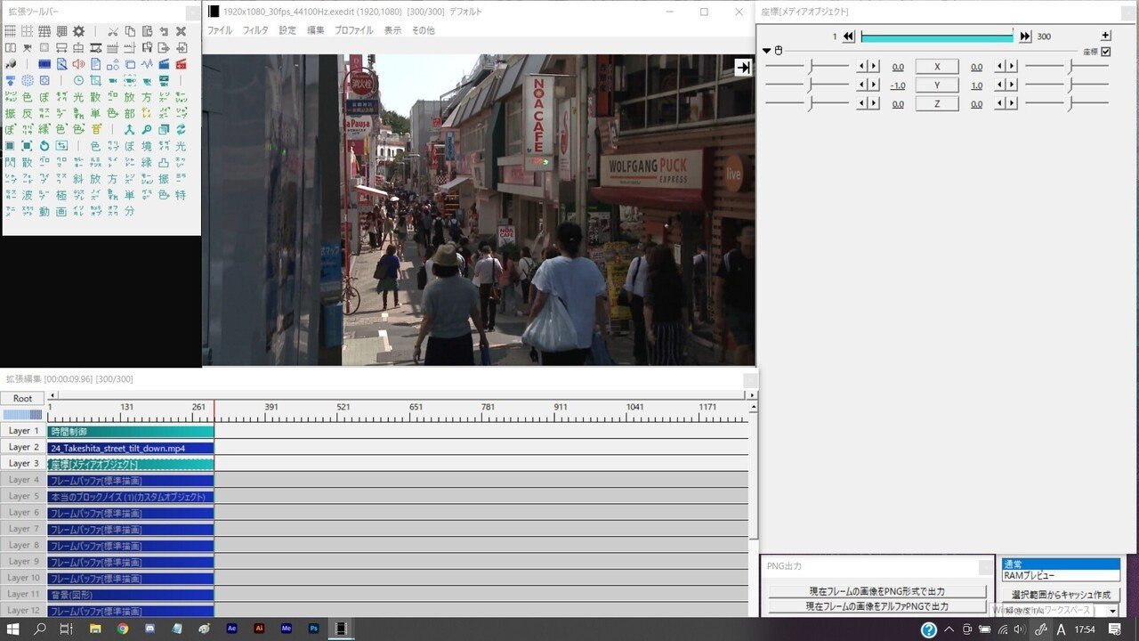Click the paste clipboard icon
1139x641 pixels.
coord(147,31)
